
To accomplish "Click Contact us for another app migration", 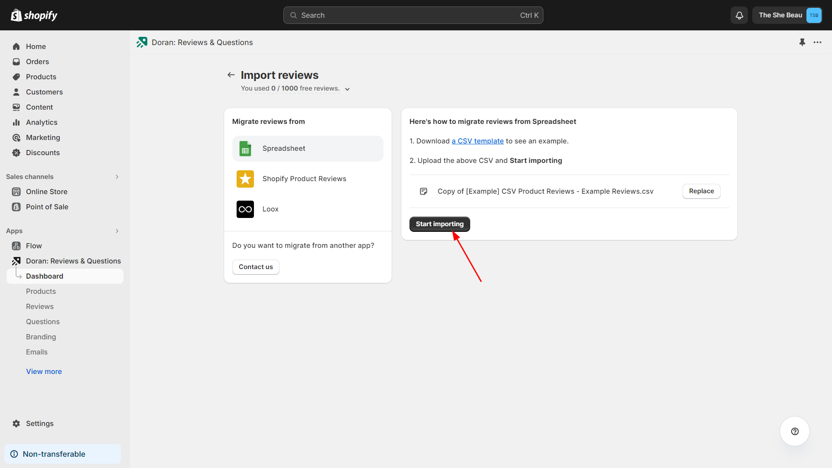I will pyautogui.click(x=255, y=266).
